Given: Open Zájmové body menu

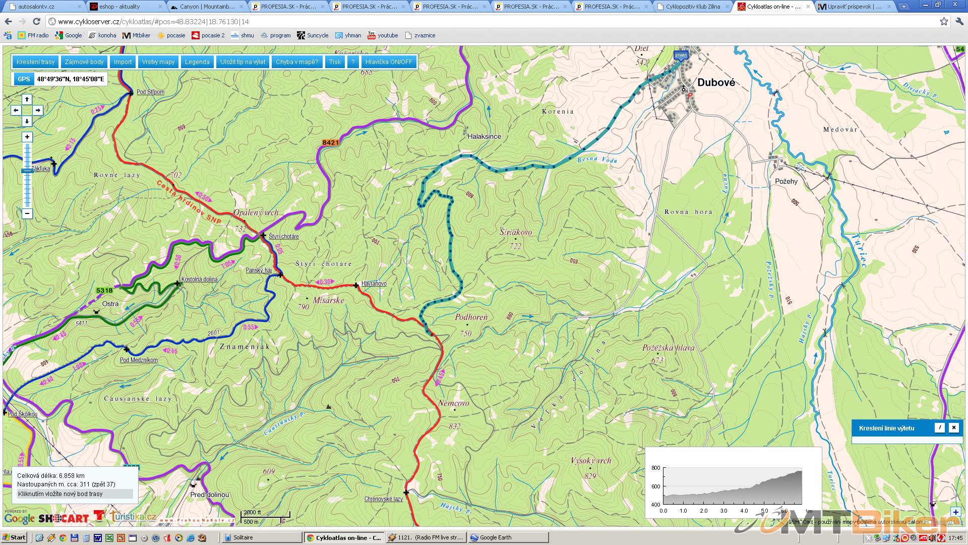Looking at the screenshot, I should coord(84,62).
